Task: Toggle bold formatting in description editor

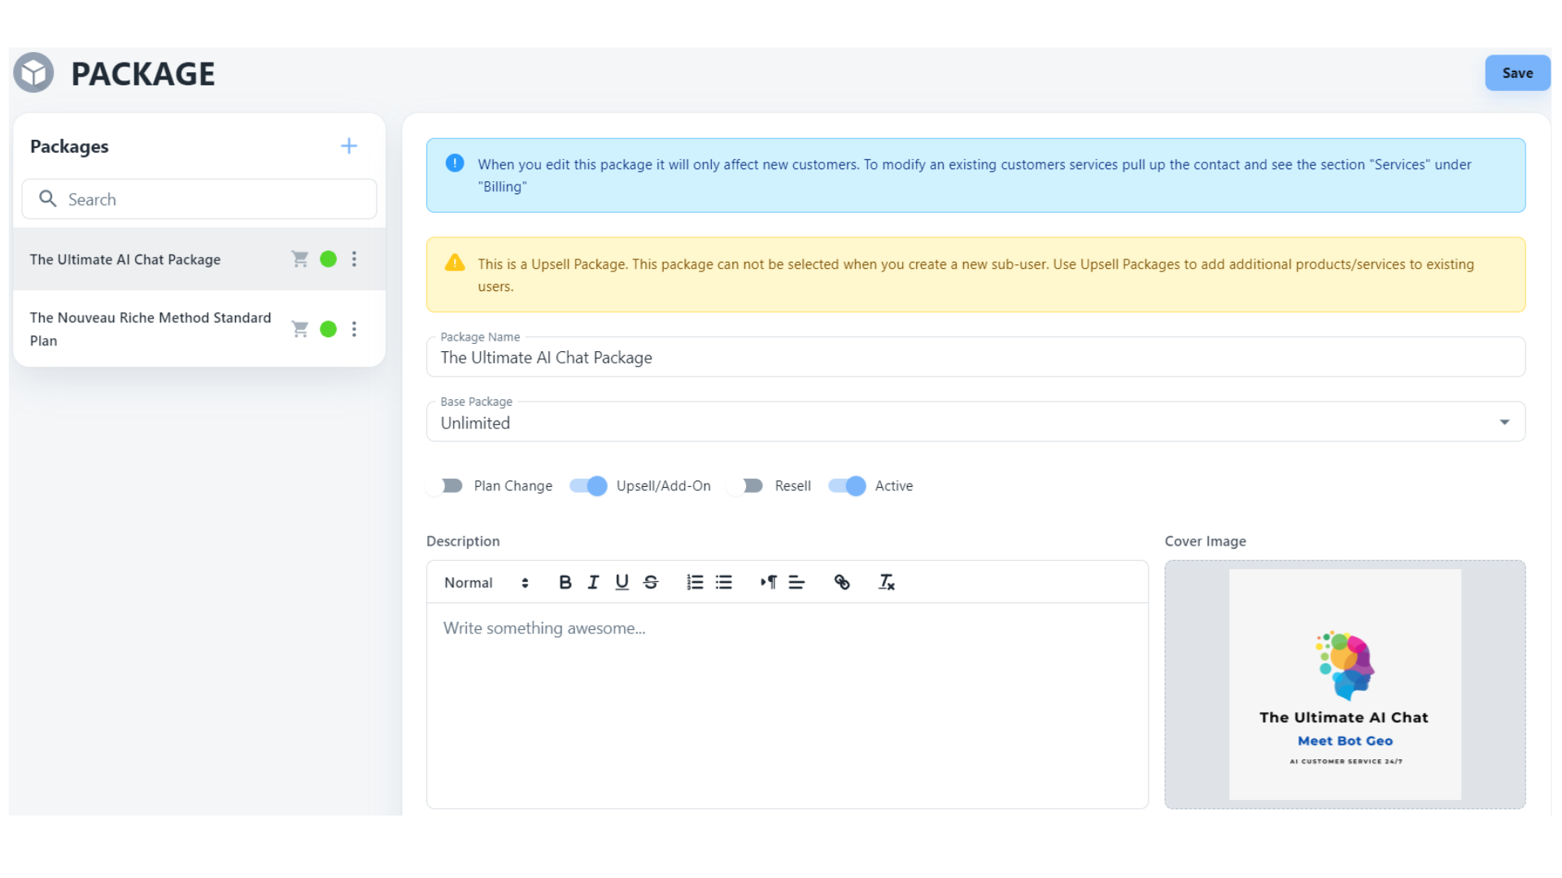Action: click(x=565, y=582)
